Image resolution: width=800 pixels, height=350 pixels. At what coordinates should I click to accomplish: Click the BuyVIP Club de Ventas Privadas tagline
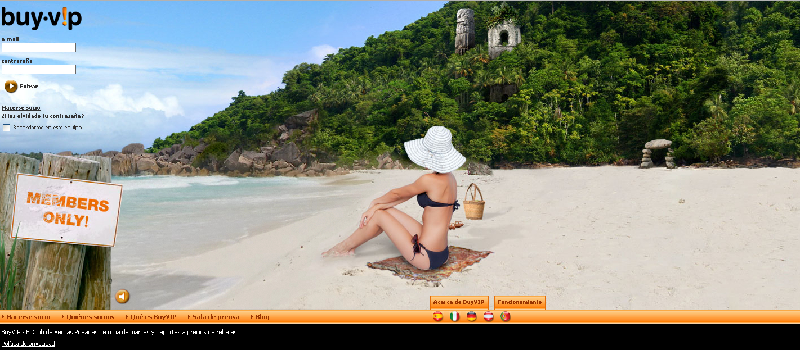coord(120,332)
